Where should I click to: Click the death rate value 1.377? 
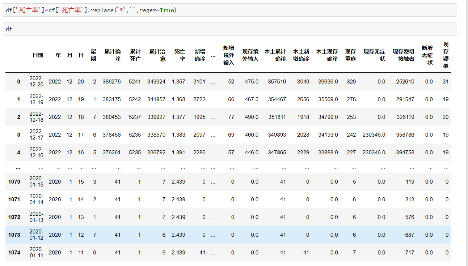coord(178,117)
